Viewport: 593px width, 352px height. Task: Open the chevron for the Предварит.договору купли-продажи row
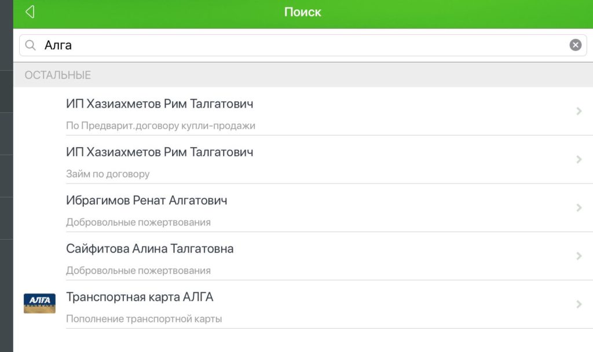(579, 111)
